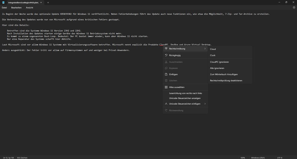This screenshot has height=159, width=297.
Task: Click the UTF-8 encoding indicator in status bar
Action: click(280, 157)
